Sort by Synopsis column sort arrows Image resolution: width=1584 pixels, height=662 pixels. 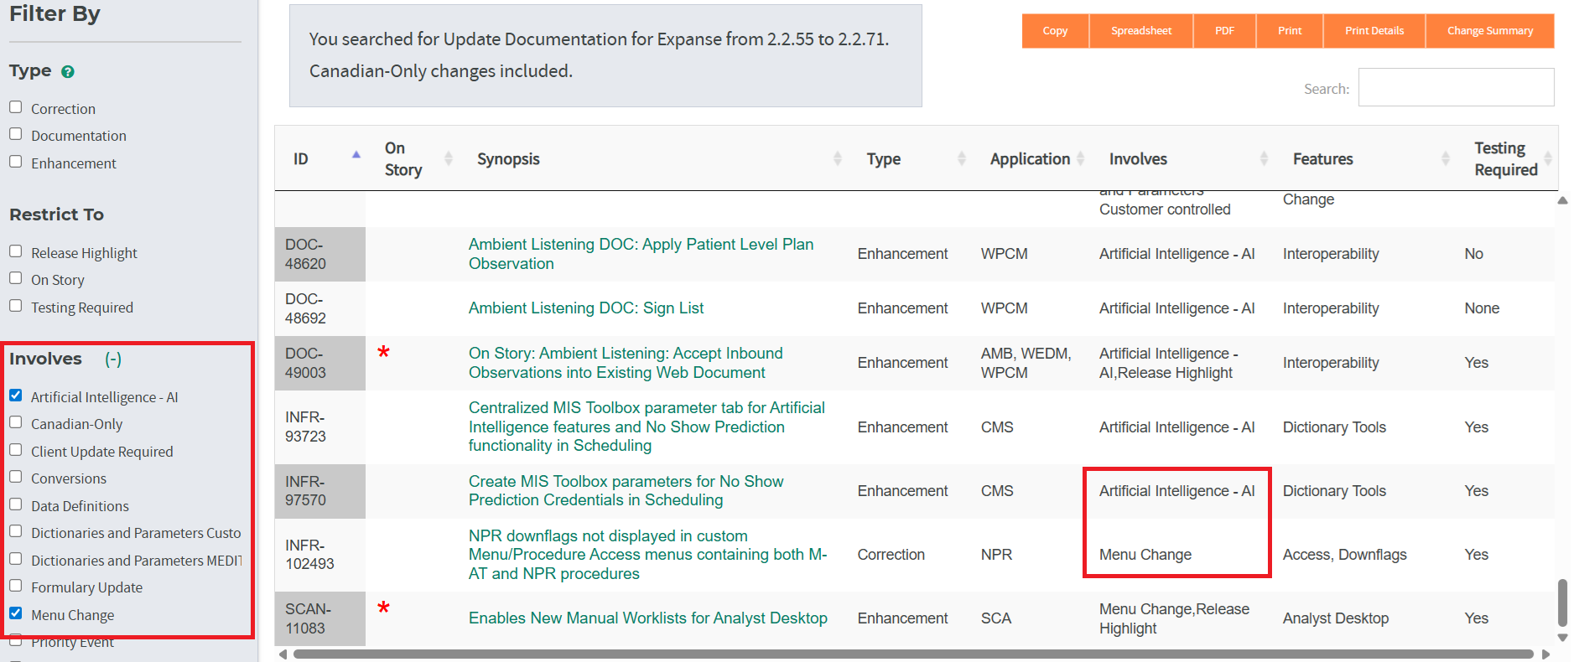[x=837, y=158]
